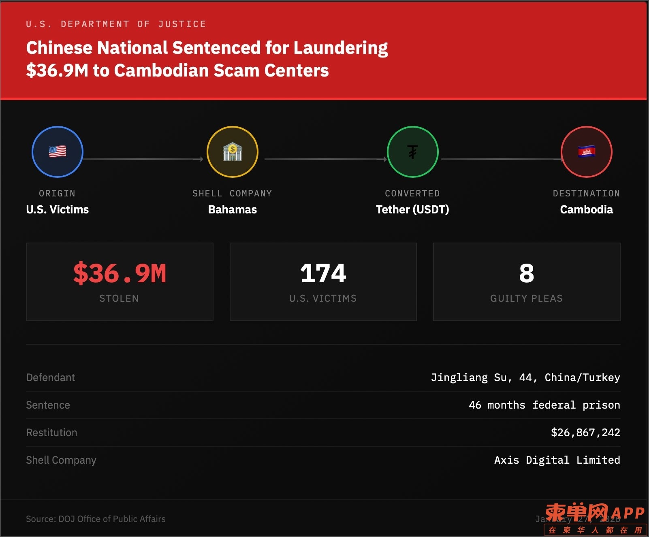This screenshot has height=537, width=649.
Task: Click Axis Digital Limited company name
Action: pyautogui.click(x=557, y=460)
